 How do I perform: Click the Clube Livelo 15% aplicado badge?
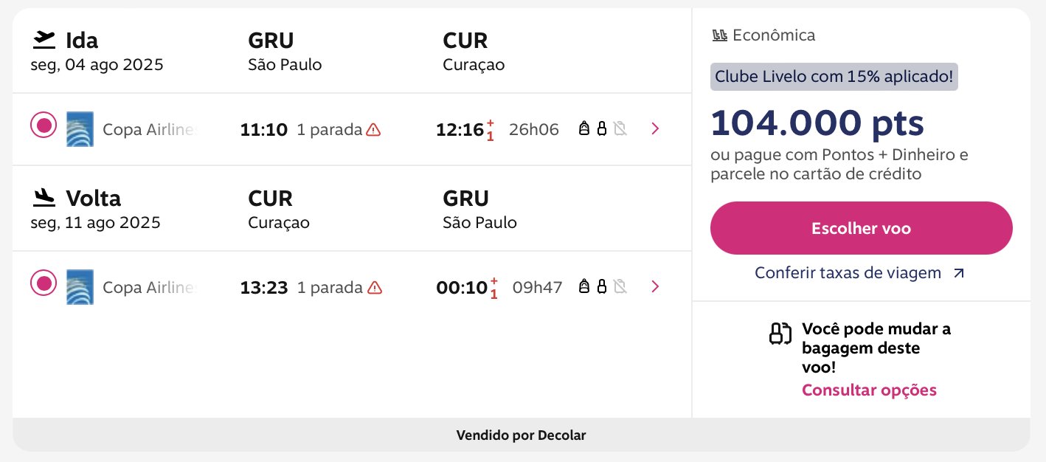(834, 76)
